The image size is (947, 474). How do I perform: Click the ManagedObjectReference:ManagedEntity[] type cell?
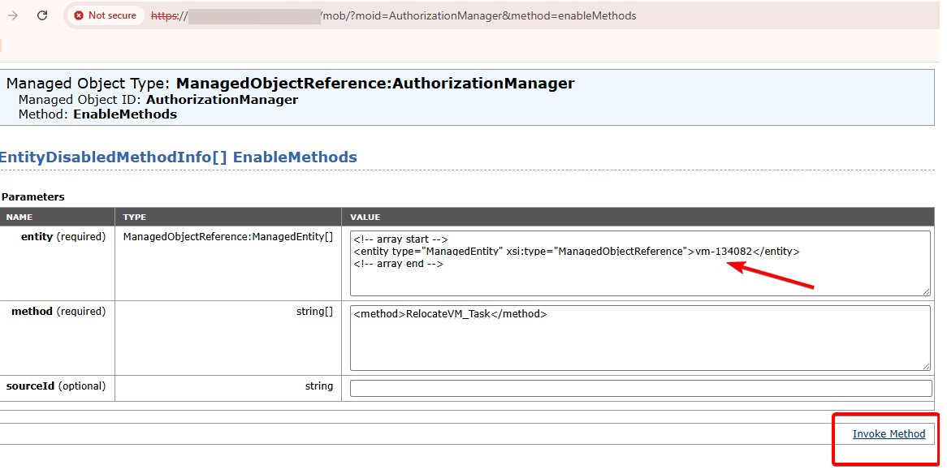(x=227, y=237)
